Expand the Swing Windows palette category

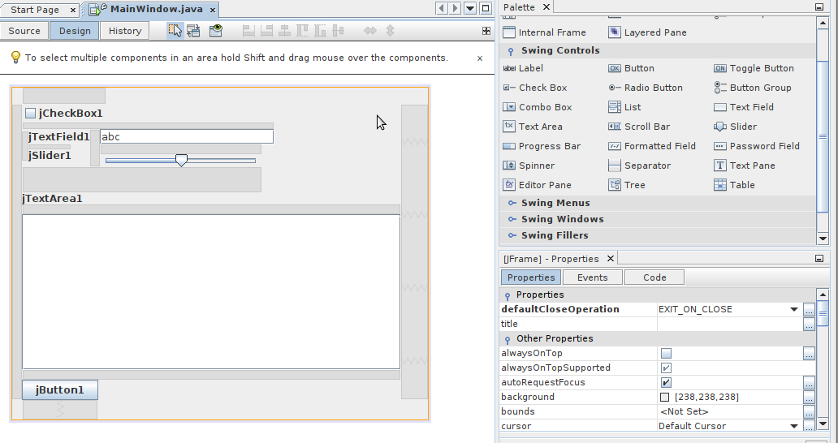coord(562,219)
